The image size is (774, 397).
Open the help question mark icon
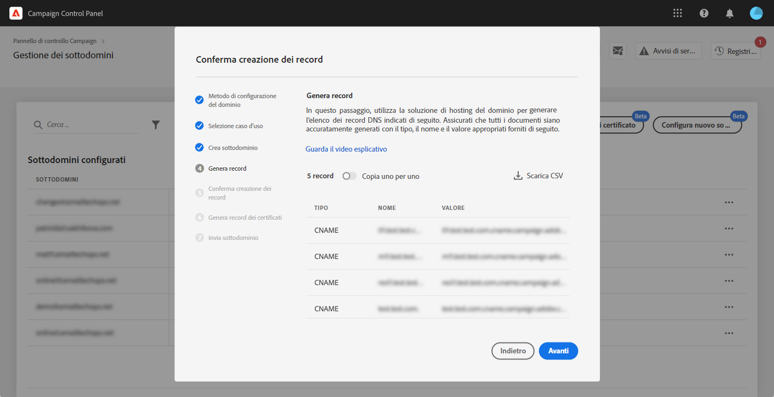coord(704,13)
